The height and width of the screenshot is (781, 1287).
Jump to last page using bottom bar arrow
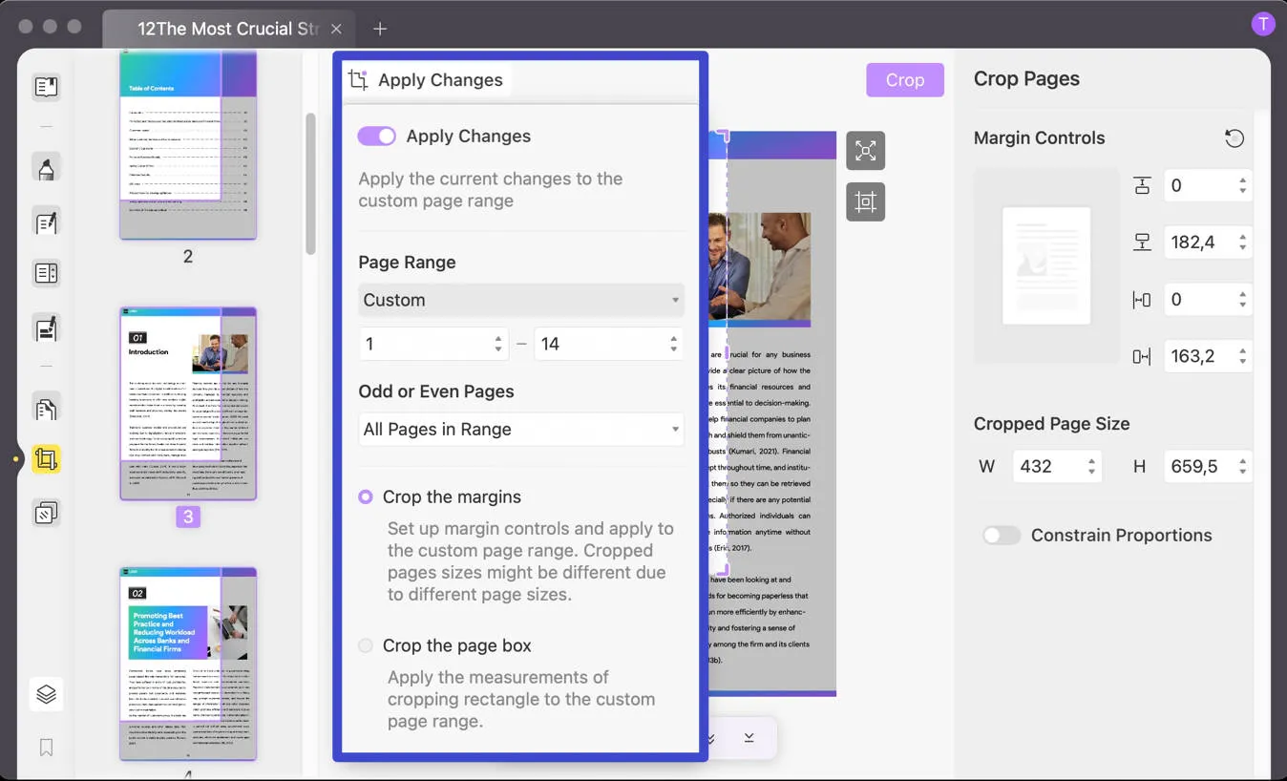[x=749, y=738]
